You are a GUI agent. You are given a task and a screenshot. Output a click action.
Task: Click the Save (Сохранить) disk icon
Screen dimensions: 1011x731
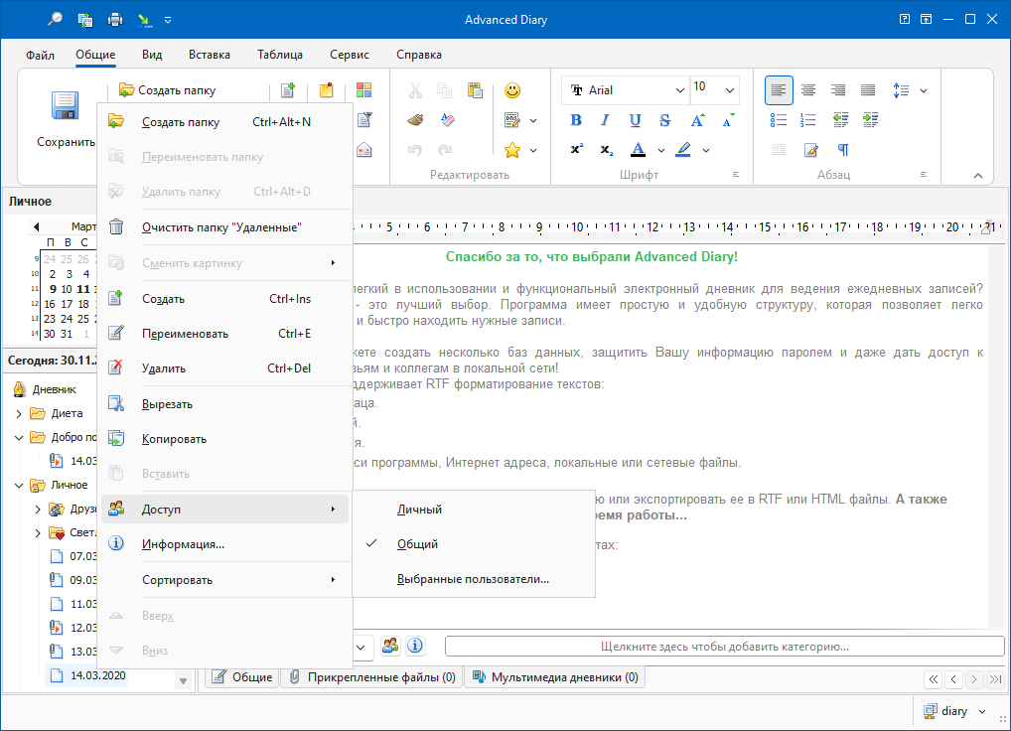(x=66, y=105)
